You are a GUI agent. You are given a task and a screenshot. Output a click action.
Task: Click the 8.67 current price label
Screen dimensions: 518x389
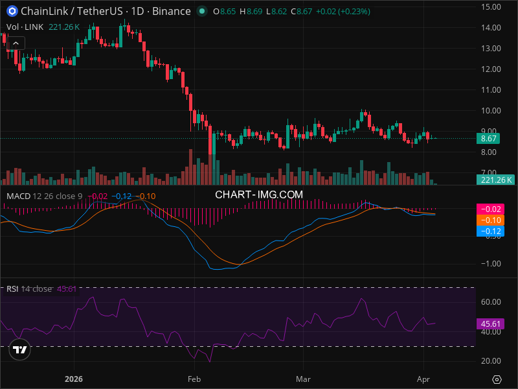click(488, 138)
